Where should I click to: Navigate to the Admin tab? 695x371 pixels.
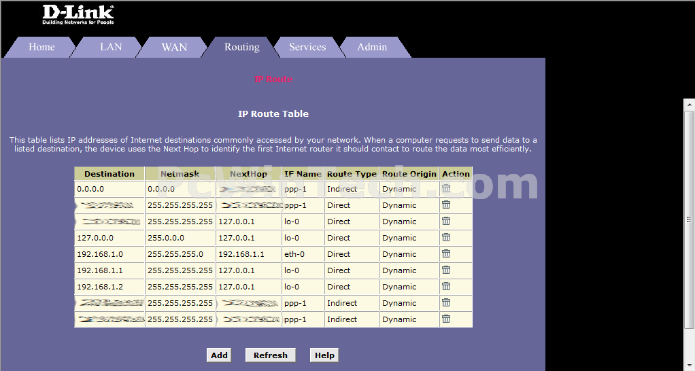(x=372, y=47)
